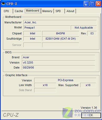
Task: Select '82801GHM (ICH7-M DH)' southbridge value
Action: [60, 39]
